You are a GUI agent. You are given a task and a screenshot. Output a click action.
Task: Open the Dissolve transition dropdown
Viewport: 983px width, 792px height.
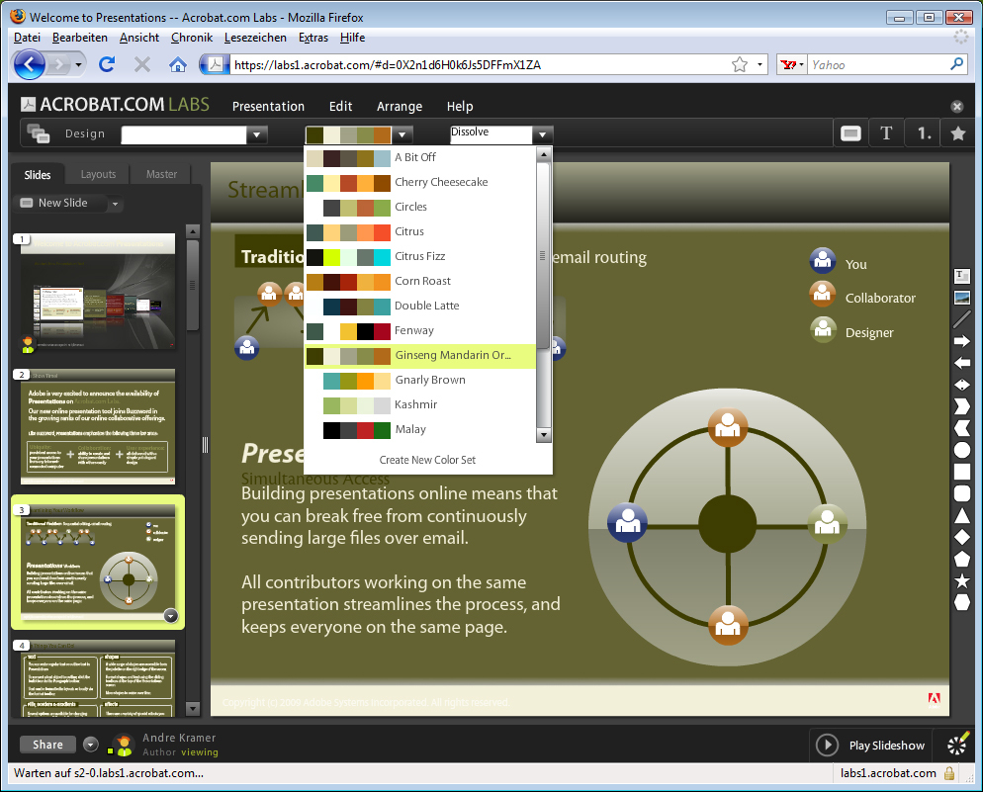pos(542,134)
